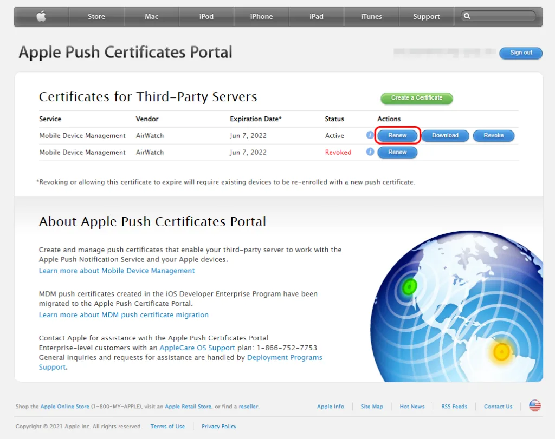
Task: Click the search magnifier icon
Action: click(467, 16)
